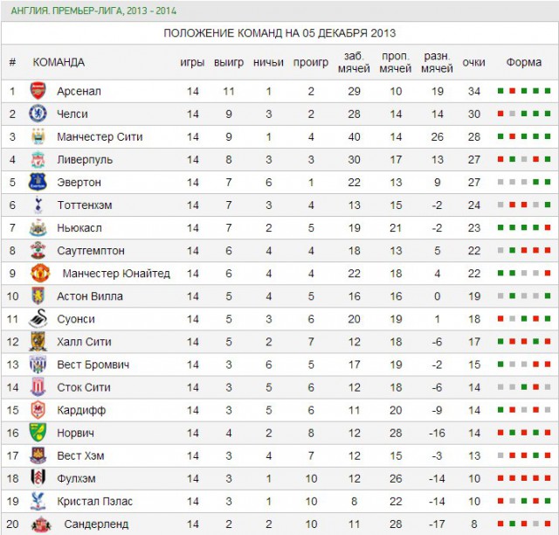This screenshot has height=535, width=559.
Task: Click the Форма column header
Action: 523,62
